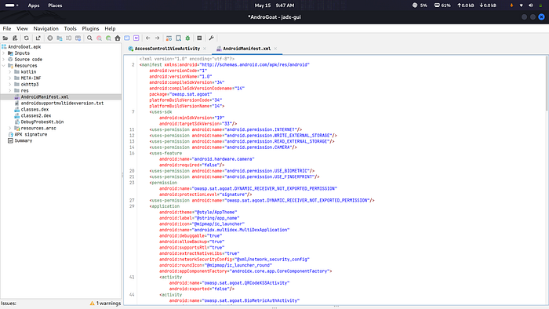Open the File menu

[x=7, y=29]
